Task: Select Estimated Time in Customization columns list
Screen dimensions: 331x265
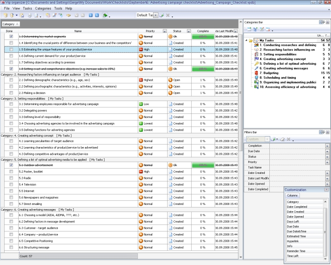Action: 296,236
